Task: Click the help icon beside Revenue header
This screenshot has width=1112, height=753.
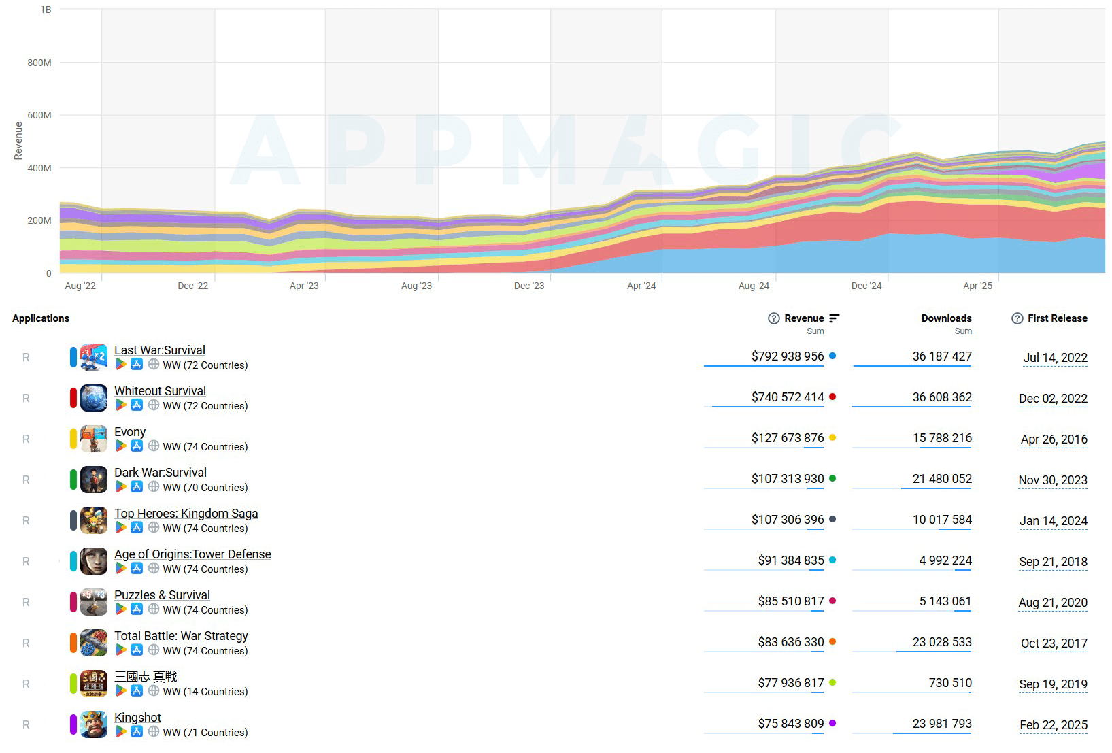Action: tap(773, 318)
